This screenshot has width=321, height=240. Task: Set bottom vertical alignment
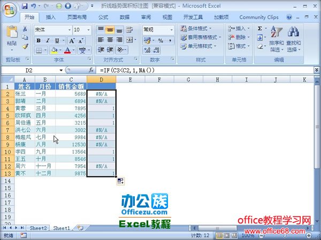[x=119, y=30]
